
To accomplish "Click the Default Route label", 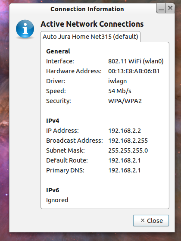I will click(x=67, y=160).
